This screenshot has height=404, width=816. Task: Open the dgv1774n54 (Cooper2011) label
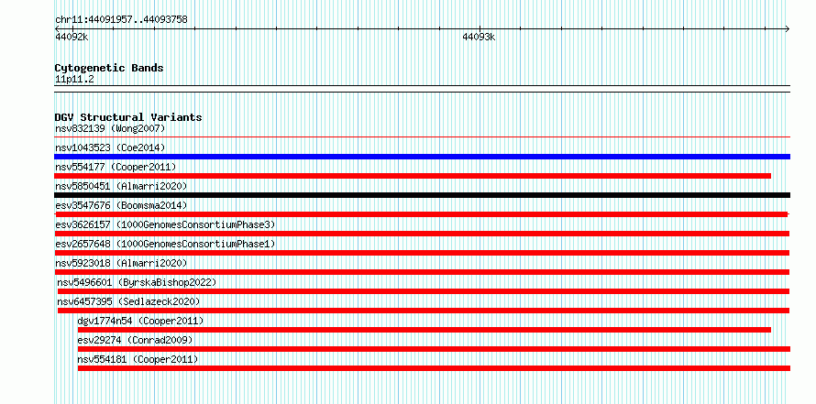coord(140,321)
